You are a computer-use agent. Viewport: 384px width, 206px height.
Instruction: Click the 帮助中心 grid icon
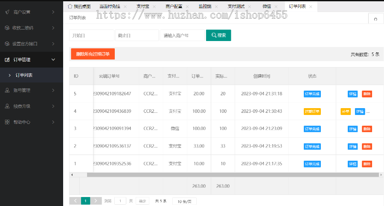click(7, 122)
